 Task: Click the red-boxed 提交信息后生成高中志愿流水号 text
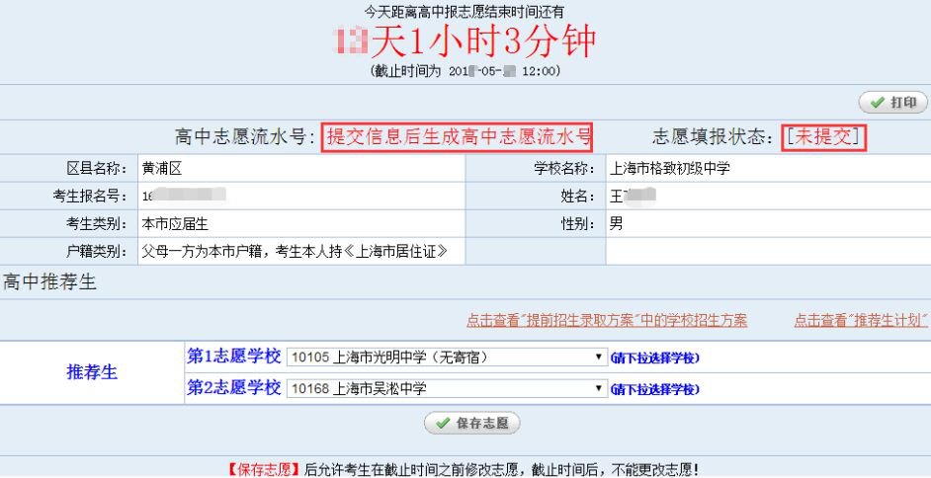[459, 137]
